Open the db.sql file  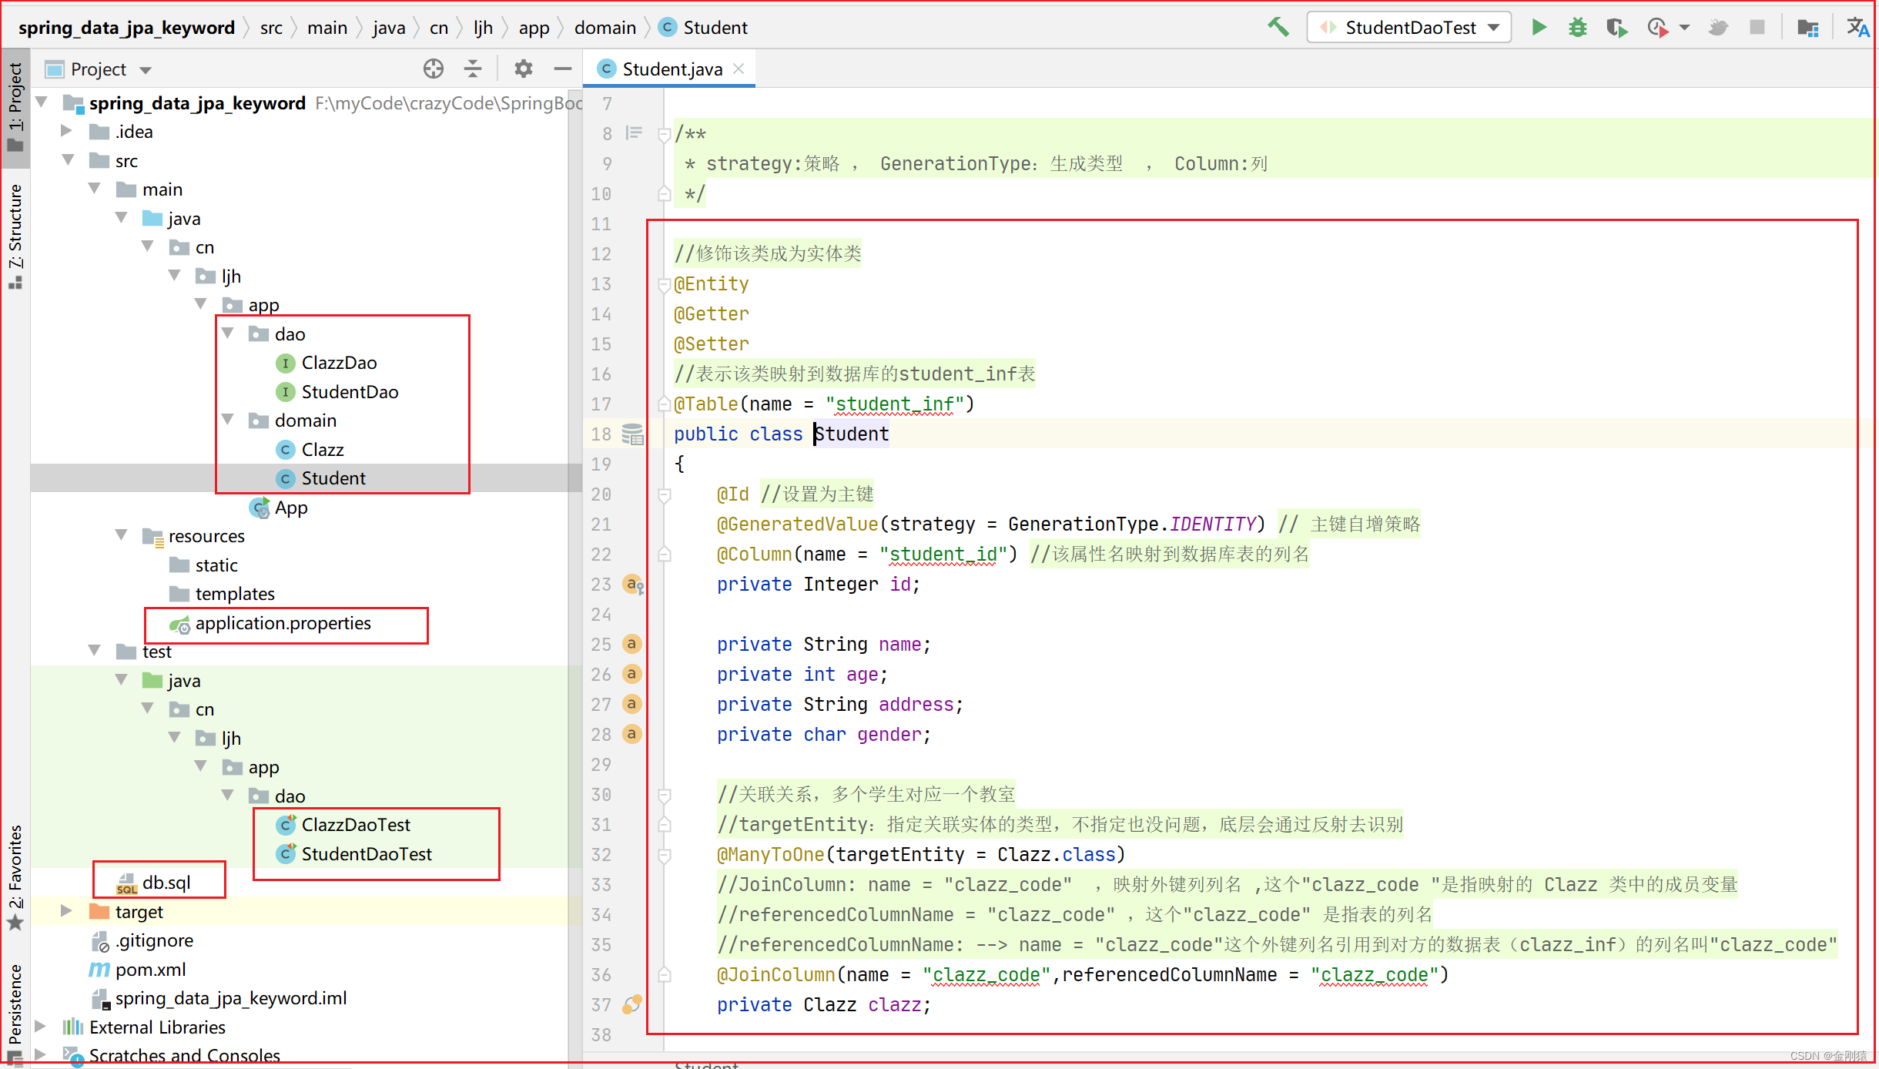click(x=166, y=883)
